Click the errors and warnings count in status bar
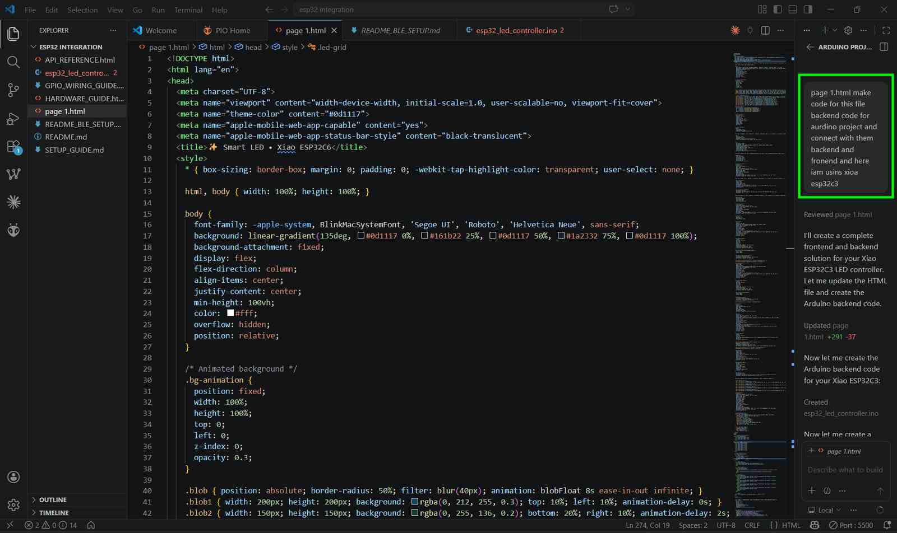Image resolution: width=897 pixels, height=533 pixels. click(x=51, y=525)
